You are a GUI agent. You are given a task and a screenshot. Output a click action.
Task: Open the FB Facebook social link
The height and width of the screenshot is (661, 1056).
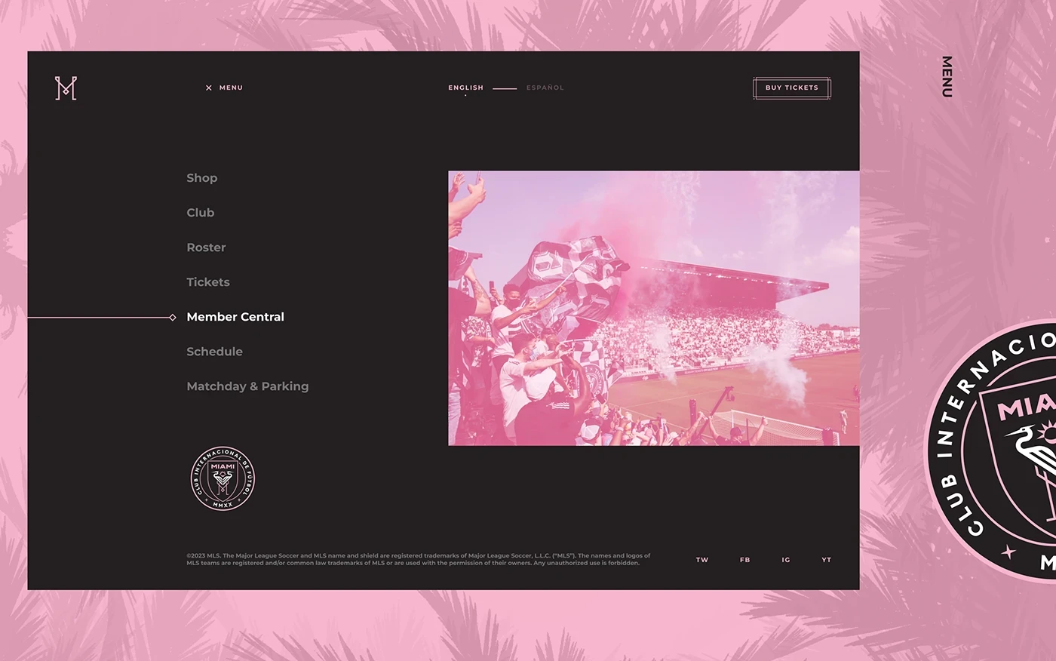point(745,560)
